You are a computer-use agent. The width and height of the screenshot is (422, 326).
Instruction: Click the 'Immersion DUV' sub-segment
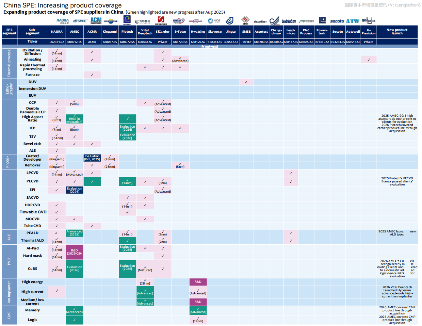(32, 89)
